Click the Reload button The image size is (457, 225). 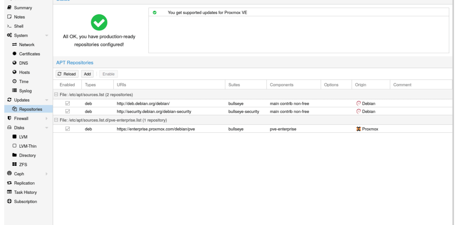coord(67,74)
